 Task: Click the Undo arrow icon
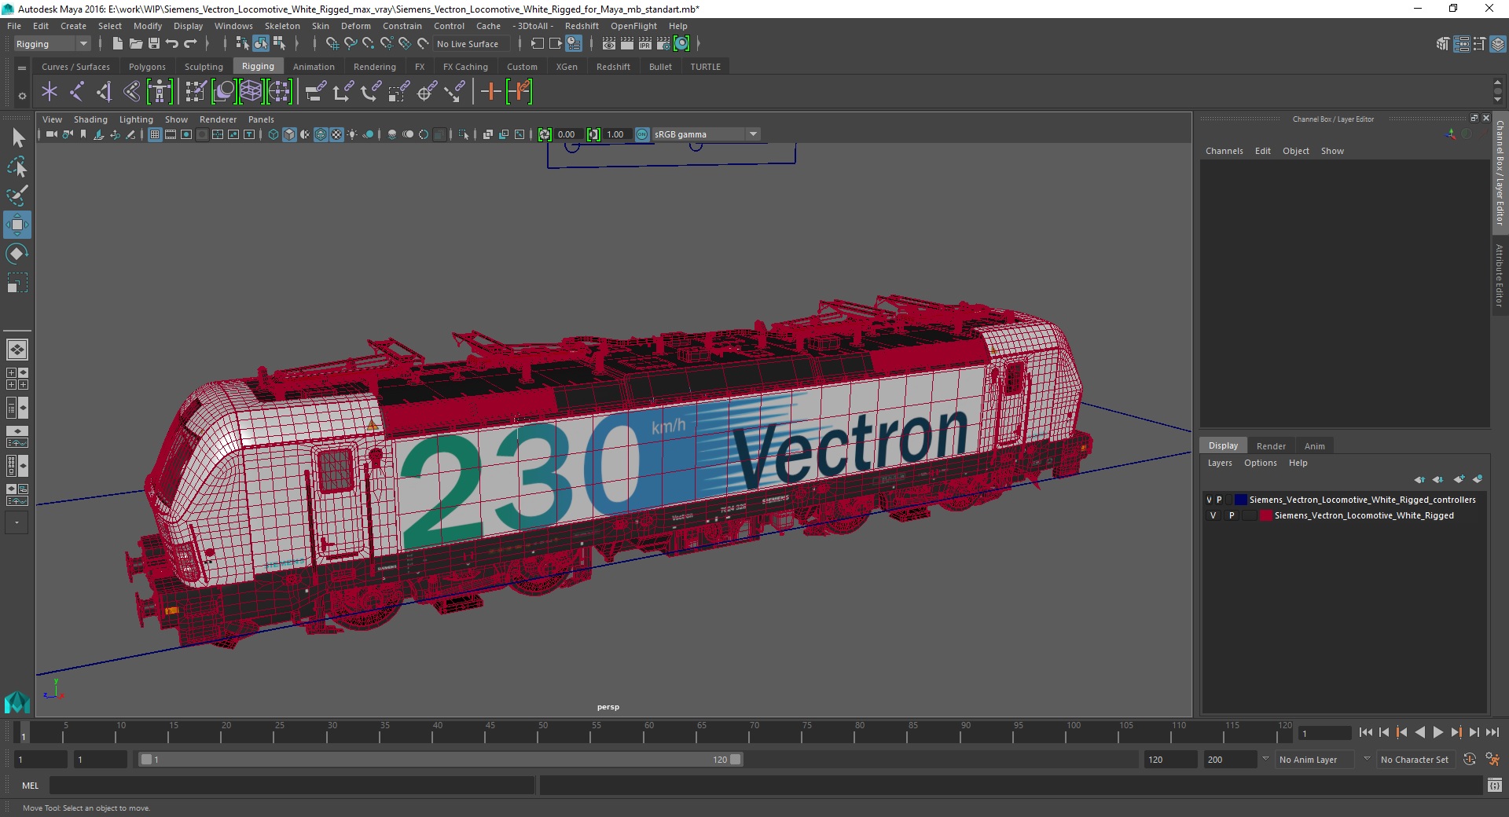(x=172, y=44)
